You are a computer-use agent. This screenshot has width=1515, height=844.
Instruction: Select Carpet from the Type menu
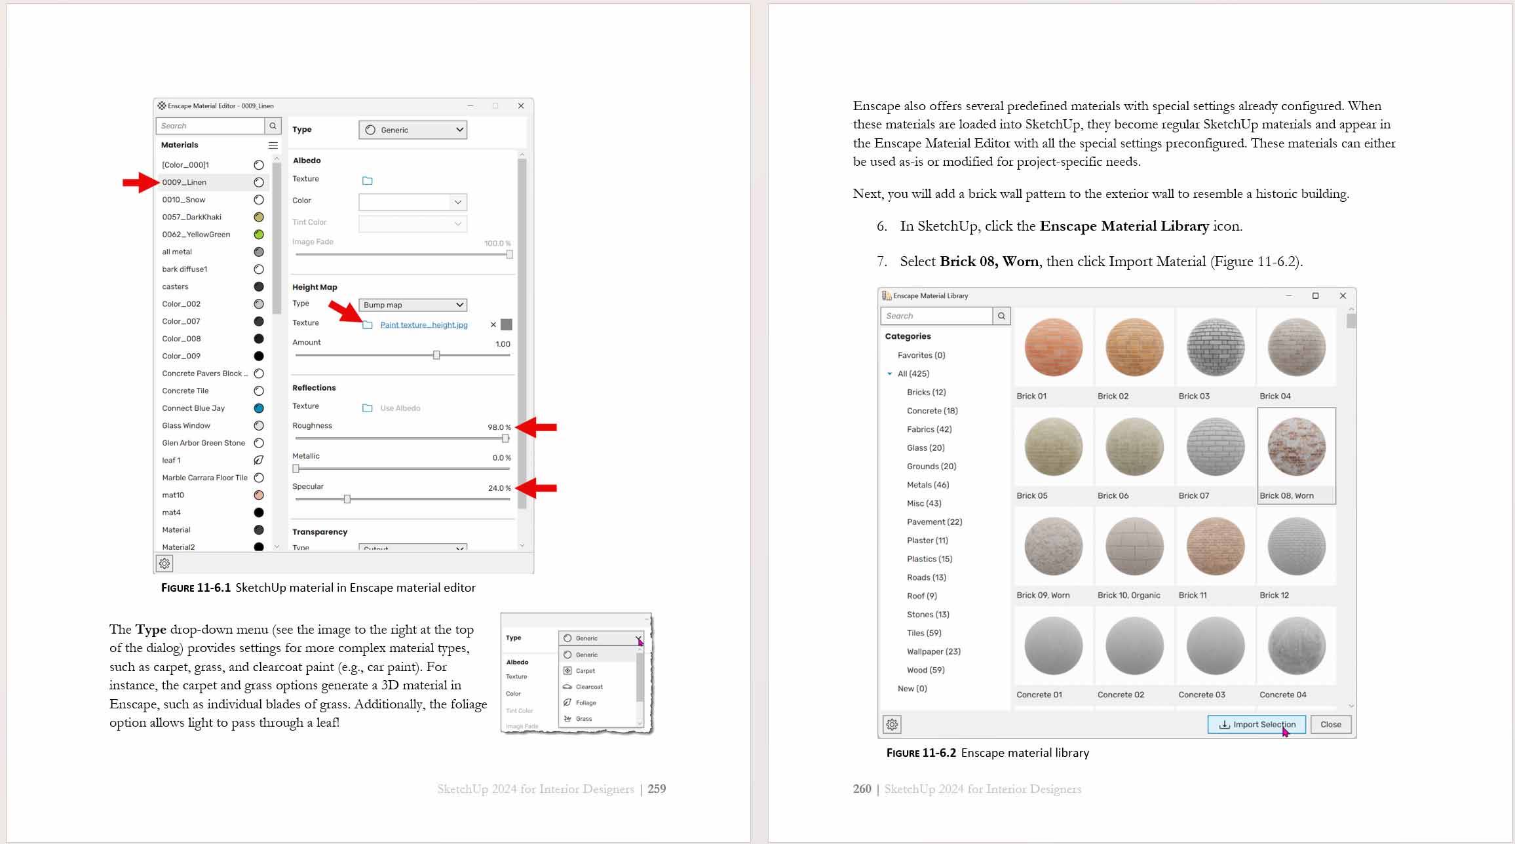tap(584, 670)
